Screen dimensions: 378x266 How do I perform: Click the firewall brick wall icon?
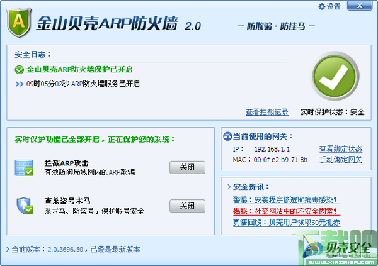click(24, 167)
